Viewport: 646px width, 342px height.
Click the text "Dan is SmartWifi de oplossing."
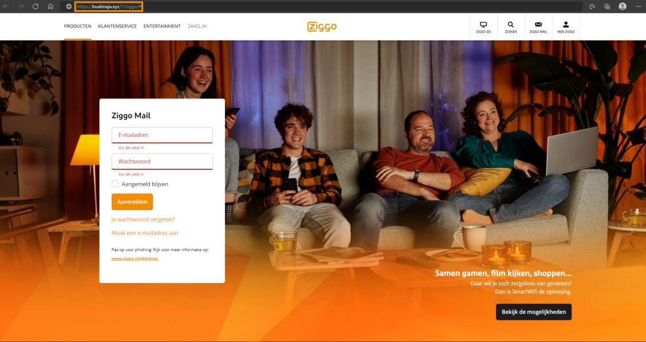pos(533,292)
